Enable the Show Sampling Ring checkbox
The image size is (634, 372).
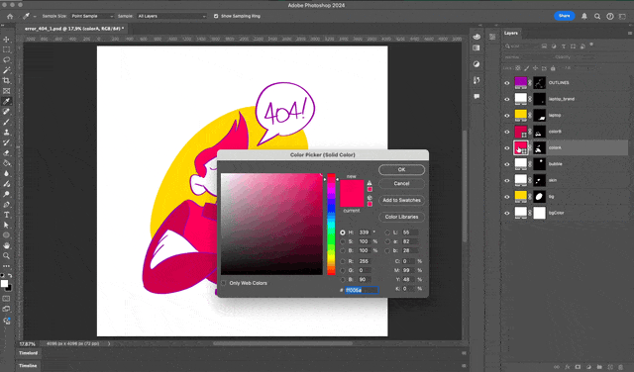216,16
